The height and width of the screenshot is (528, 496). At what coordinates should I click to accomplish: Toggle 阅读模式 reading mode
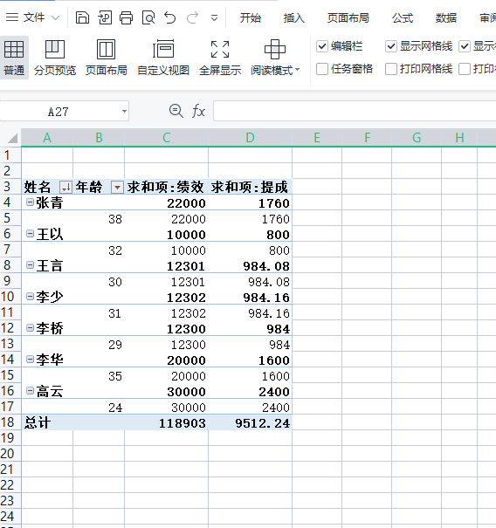coord(272,58)
